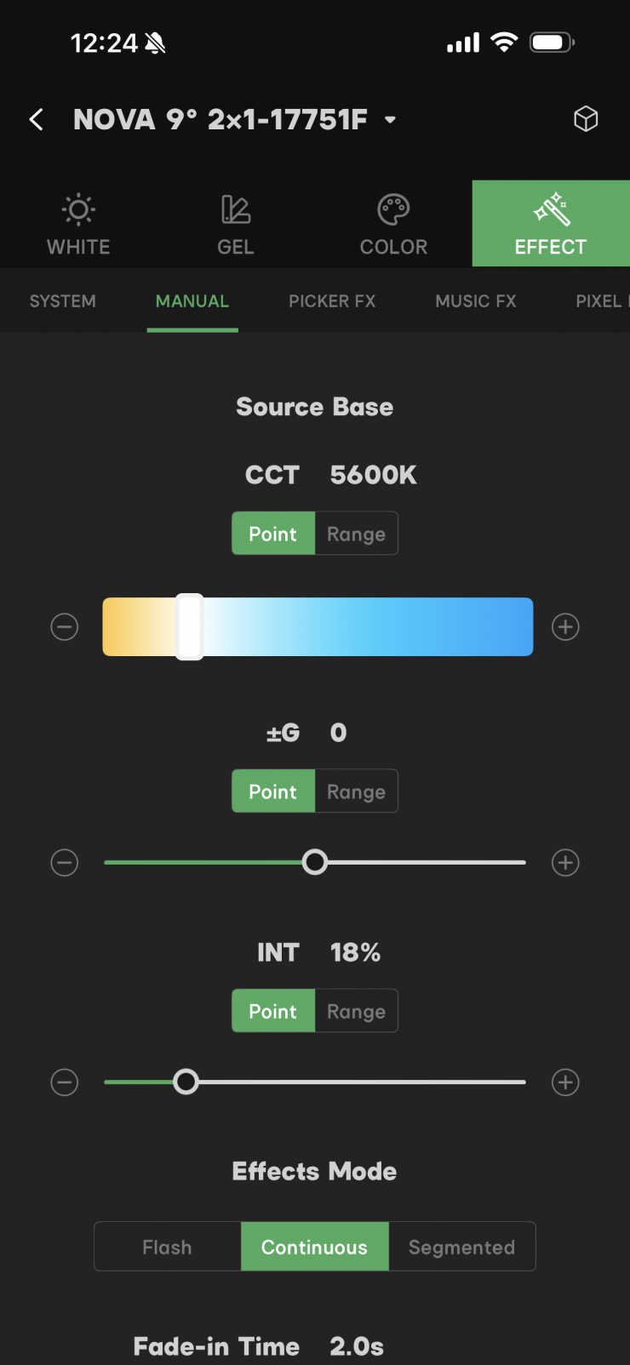
Task: Tap the Fade-in Time 2.0s value
Action: pyautogui.click(x=357, y=1346)
